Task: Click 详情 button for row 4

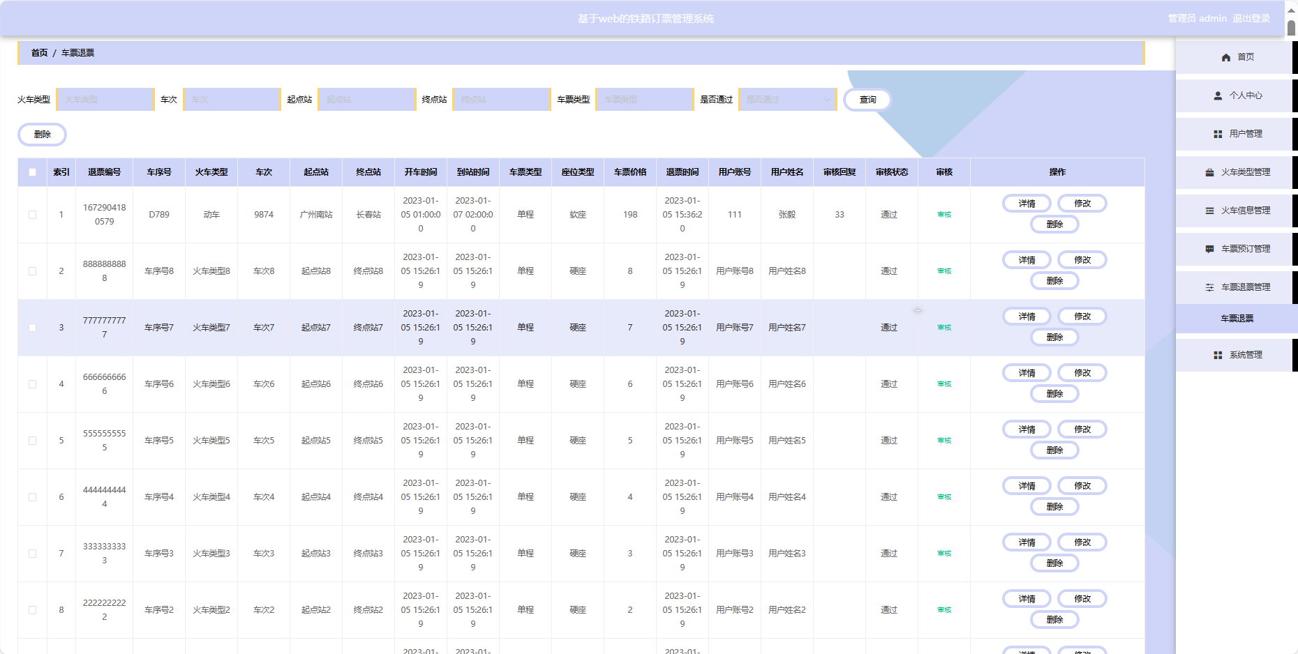Action: coord(1027,373)
